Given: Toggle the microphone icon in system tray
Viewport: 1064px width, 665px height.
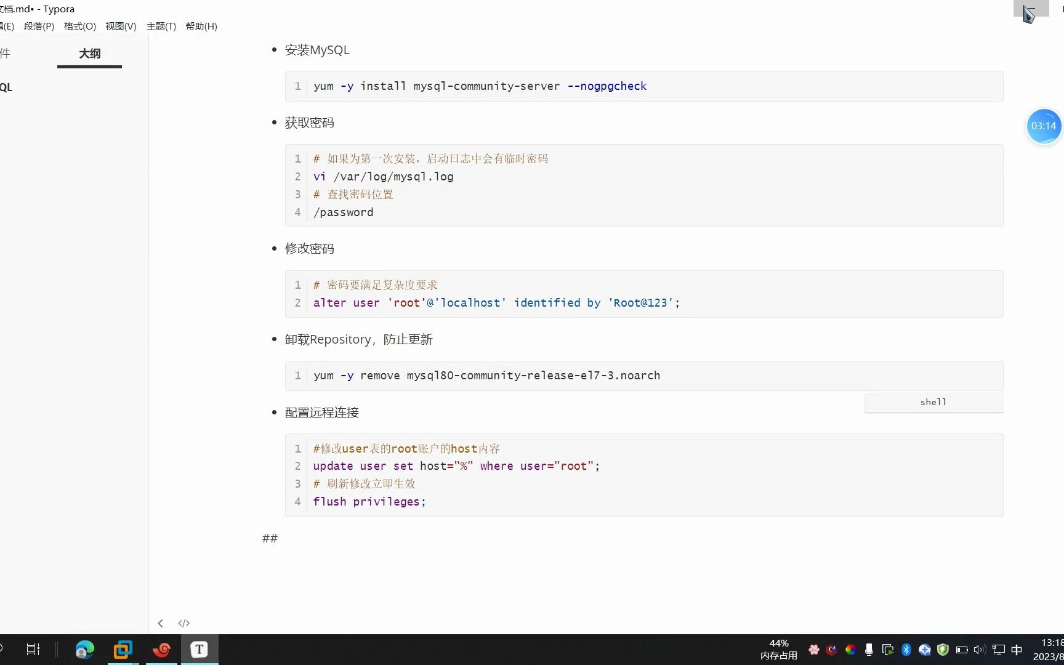Looking at the screenshot, I should click(x=869, y=649).
